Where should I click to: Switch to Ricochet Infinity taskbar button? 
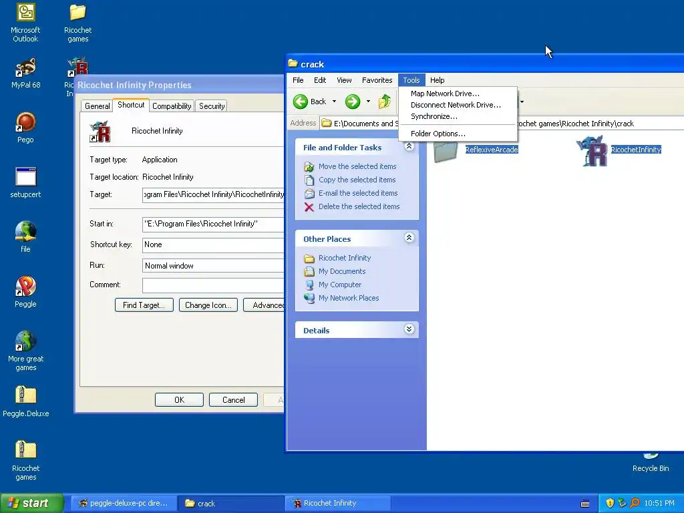[x=337, y=504]
